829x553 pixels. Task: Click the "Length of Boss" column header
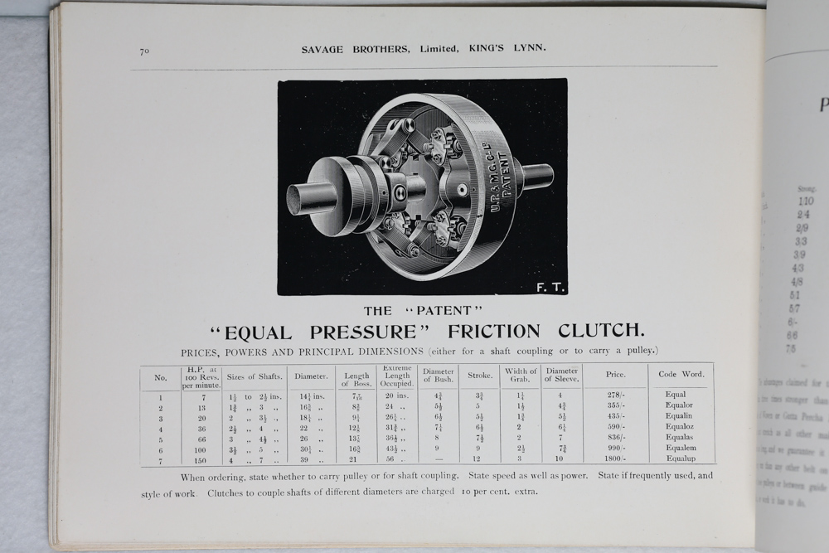[x=356, y=380]
